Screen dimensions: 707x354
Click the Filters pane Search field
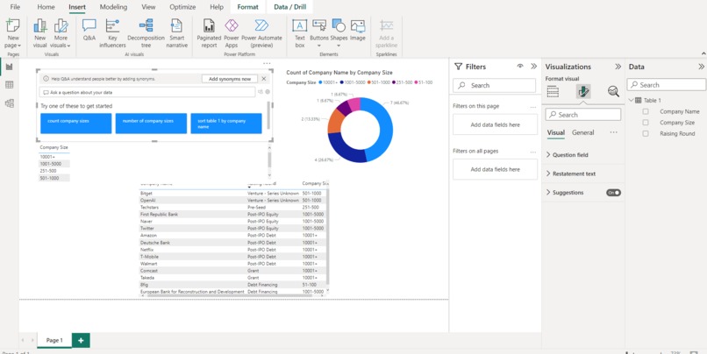tap(494, 85)
